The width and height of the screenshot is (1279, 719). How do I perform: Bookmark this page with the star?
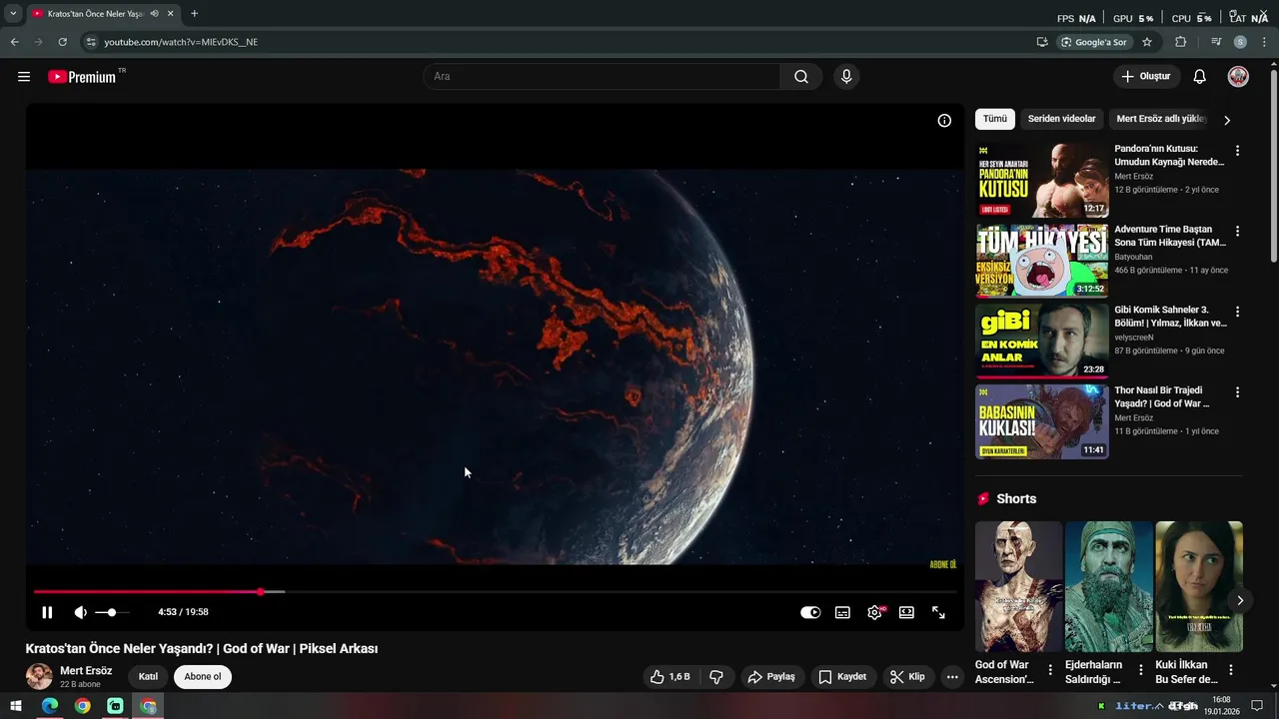coord(1147,42)
